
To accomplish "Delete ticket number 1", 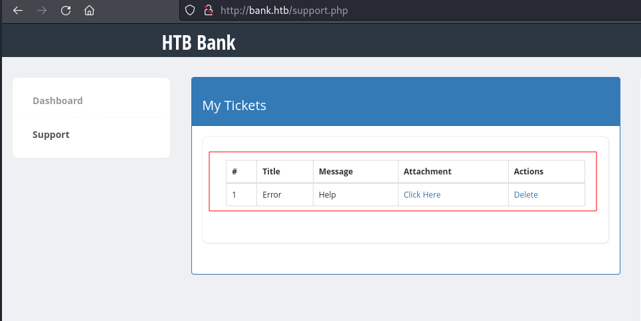I will coord(525,195).
